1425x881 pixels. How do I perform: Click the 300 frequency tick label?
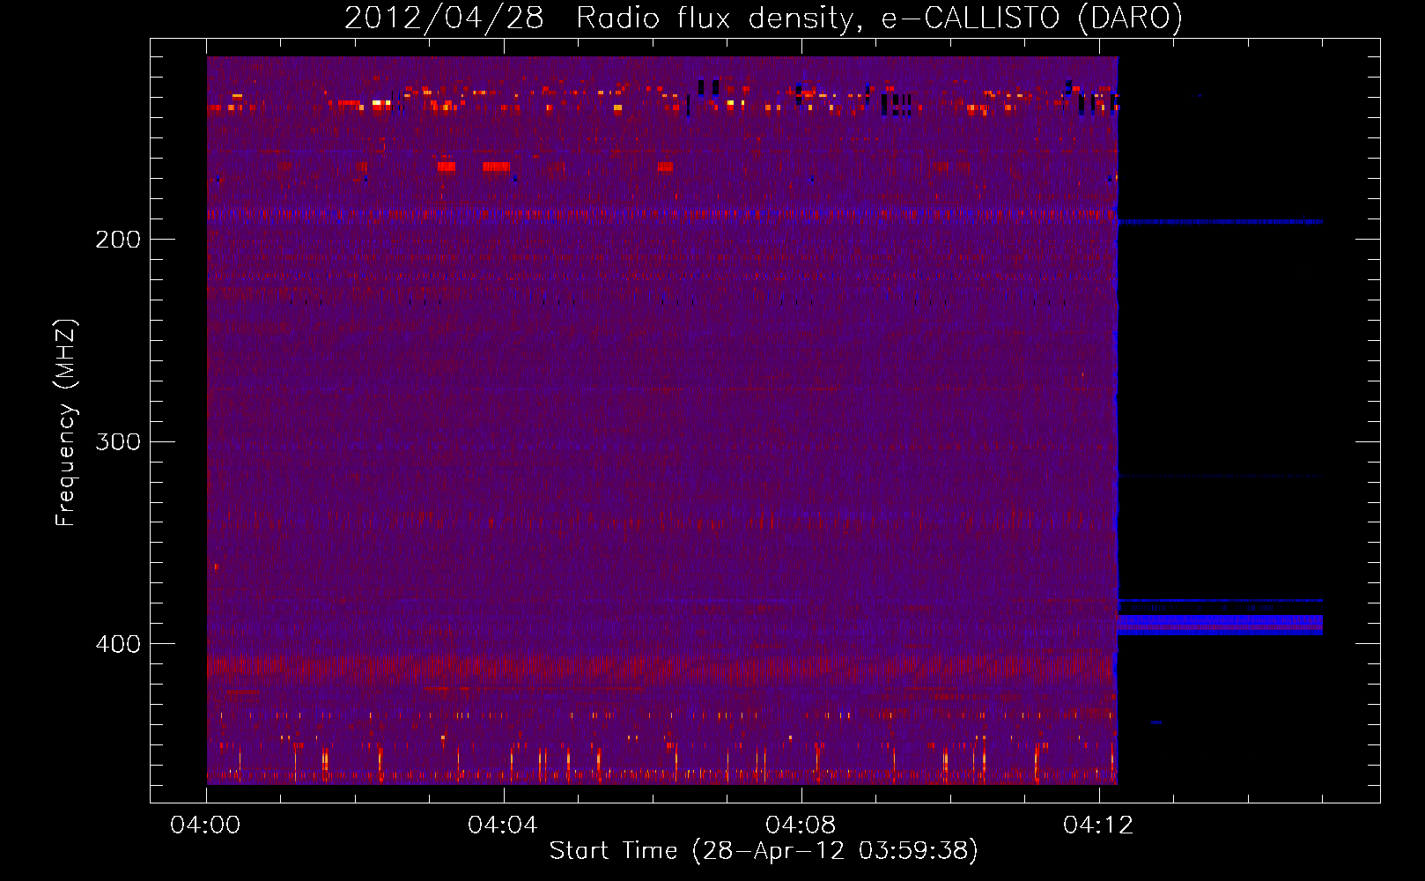point(118,441)
